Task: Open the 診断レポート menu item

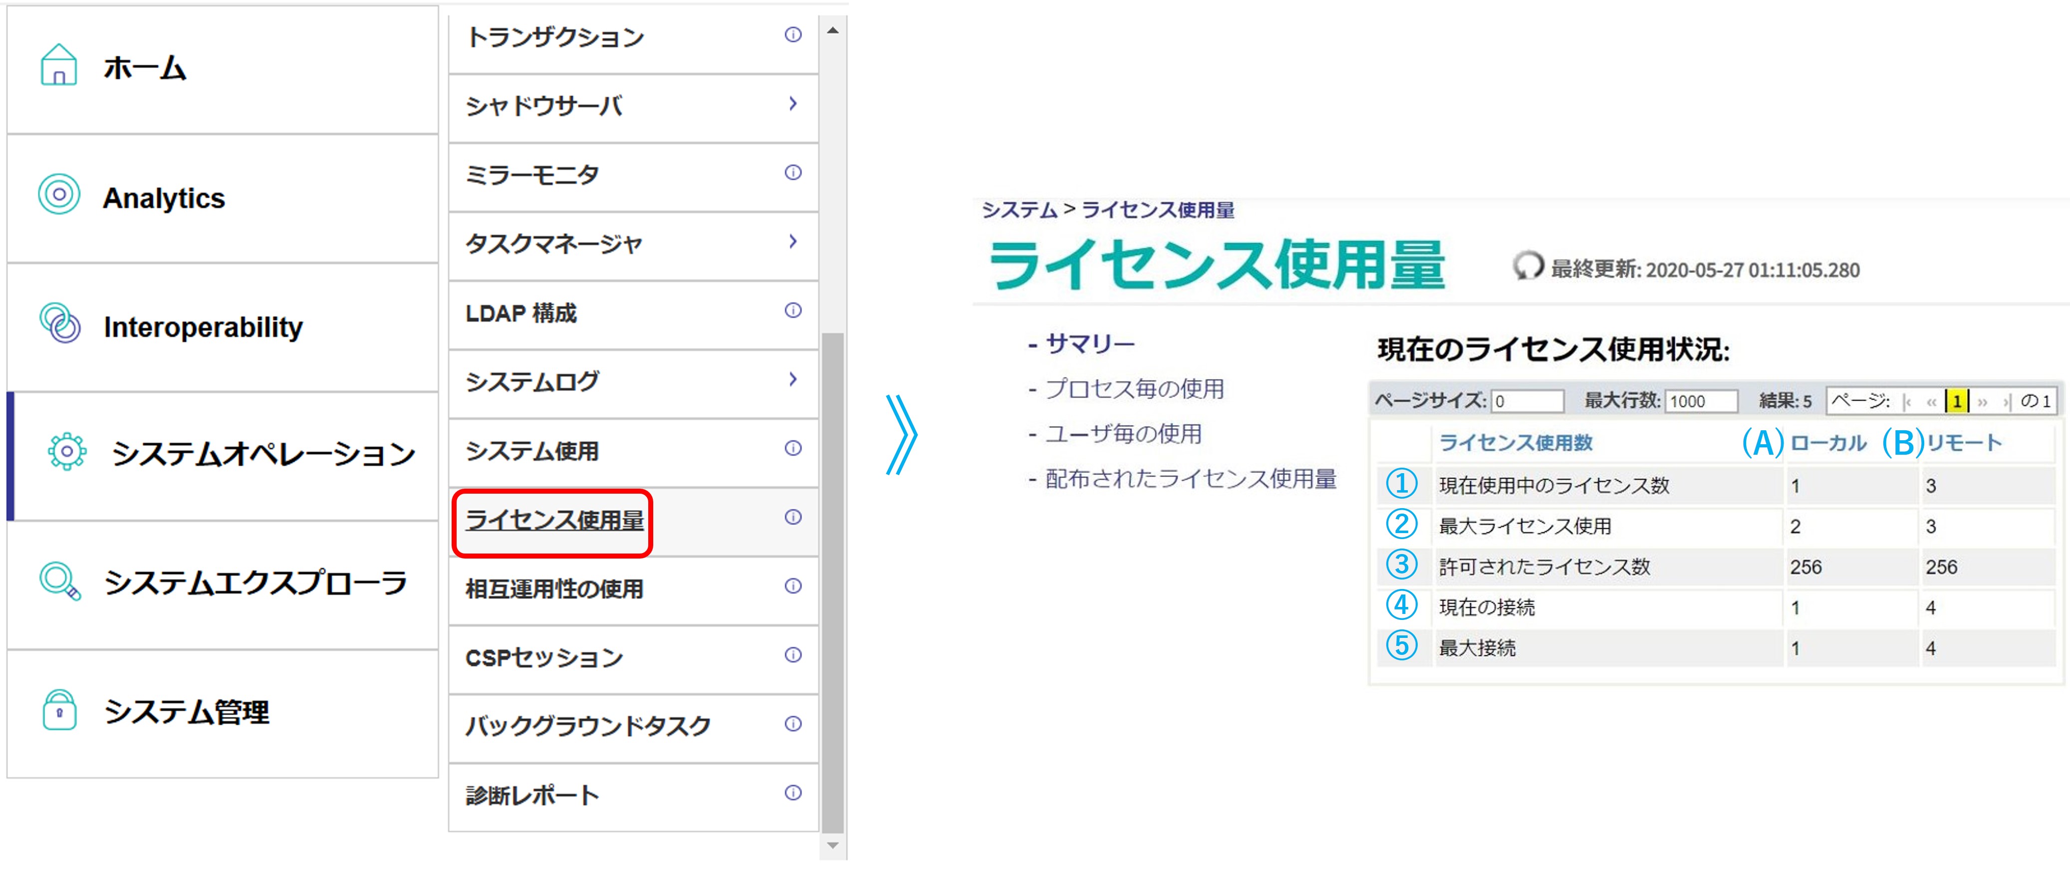Action: 532,795
